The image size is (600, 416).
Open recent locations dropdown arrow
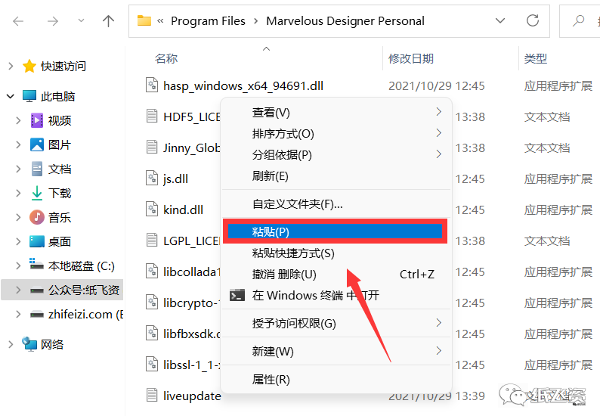(81, 21)
